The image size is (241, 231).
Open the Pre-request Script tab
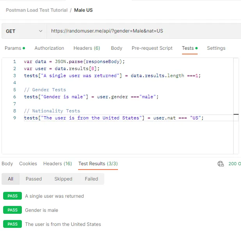pos(152,48)
